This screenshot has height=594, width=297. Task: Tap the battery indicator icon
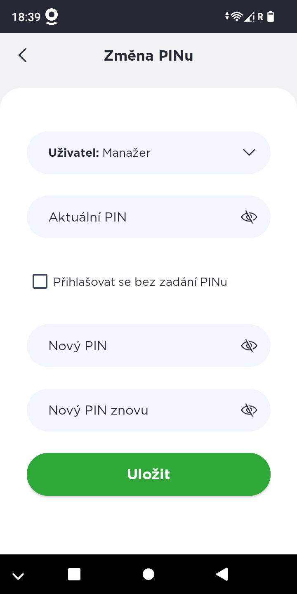pyautogui.click(x=271, y=16)
